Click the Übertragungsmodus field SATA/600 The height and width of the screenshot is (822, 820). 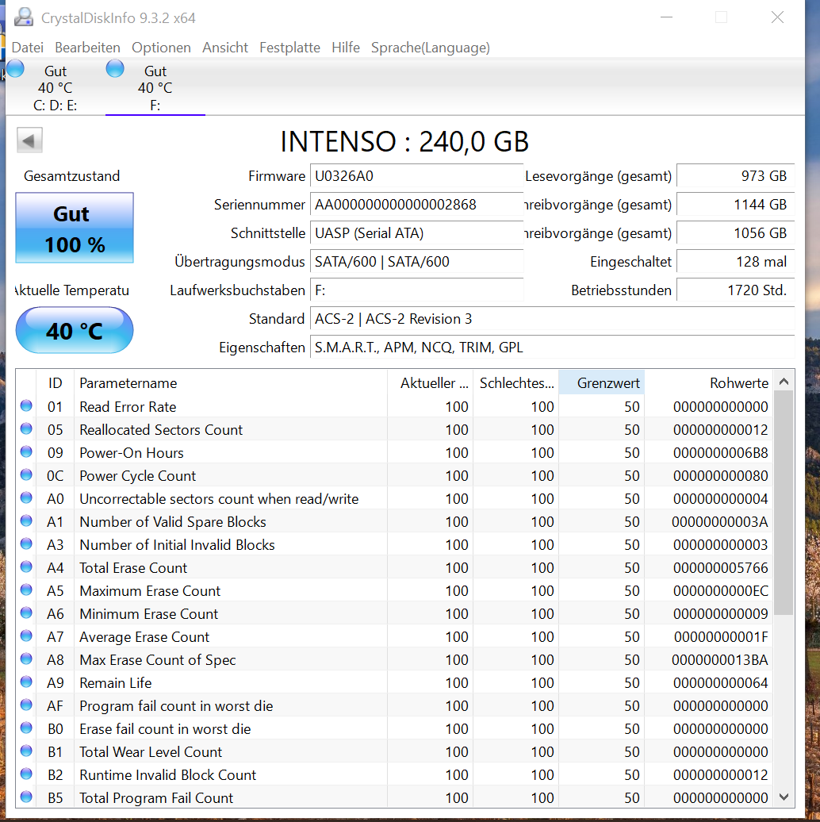click(416, 262)
